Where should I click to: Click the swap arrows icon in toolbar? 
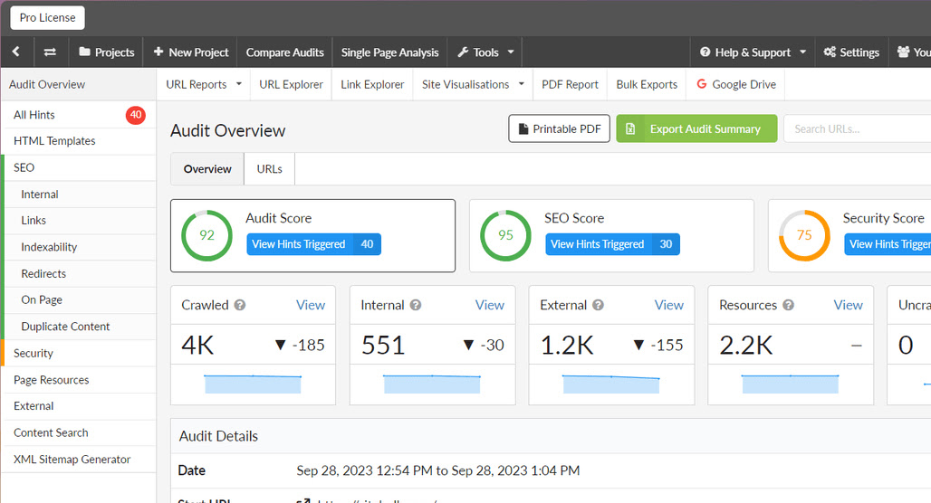[50, 52]
